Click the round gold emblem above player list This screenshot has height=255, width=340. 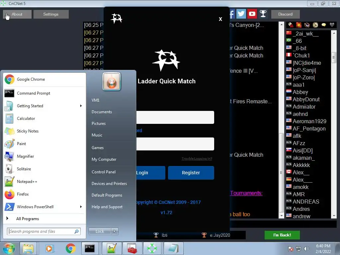pos(315,25)
